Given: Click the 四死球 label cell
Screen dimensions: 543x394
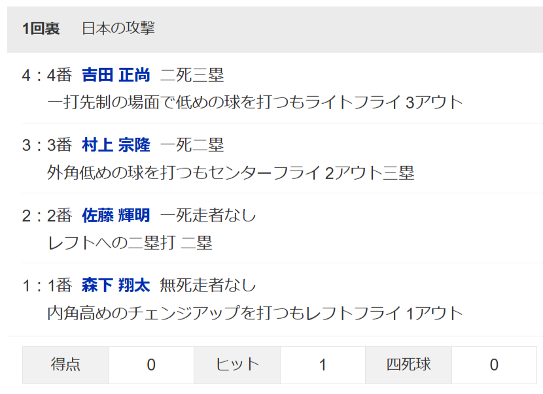Looking at the screenshot, I should [x=408, y=365].
